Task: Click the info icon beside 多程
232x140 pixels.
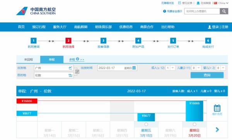Action: 78,59
